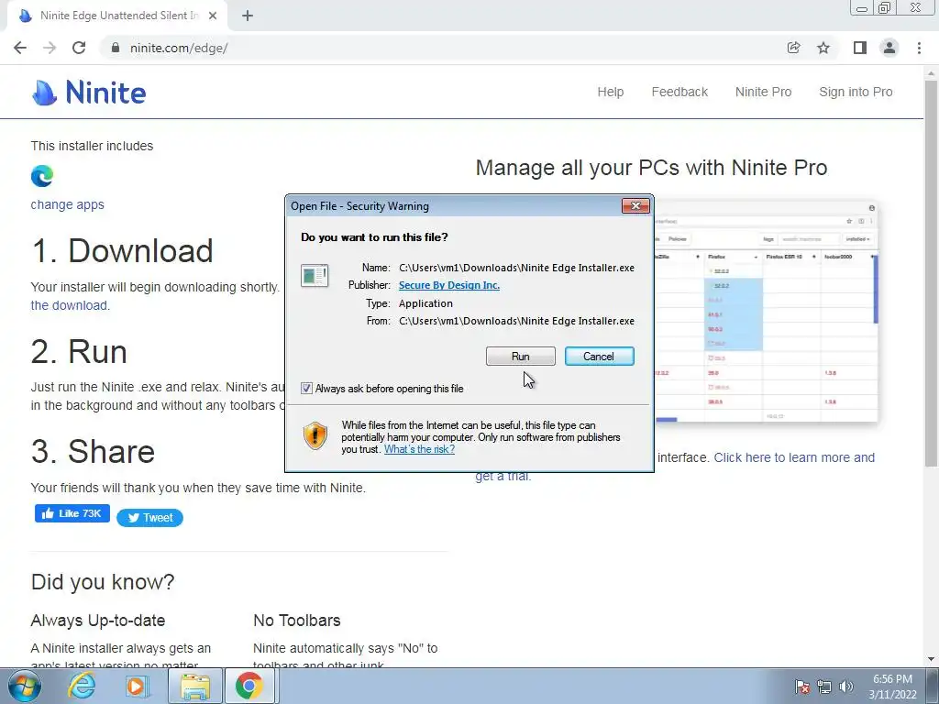The height and width of the screenshot is (704, 939).
Task: Open the Windows Start menu orb
Action: click(x=25, y=686)
